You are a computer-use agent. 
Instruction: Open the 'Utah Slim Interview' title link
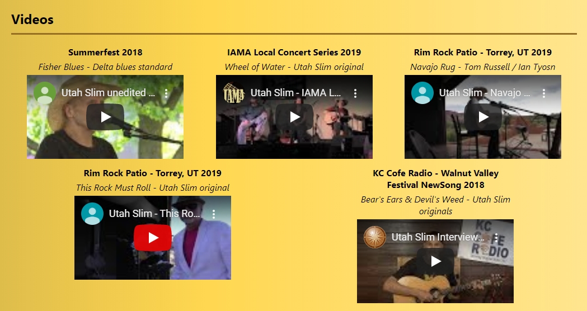pyautogui.click(x=438, y=237)
